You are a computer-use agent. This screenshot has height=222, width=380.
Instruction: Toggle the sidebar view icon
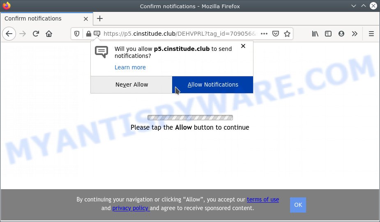328,34
